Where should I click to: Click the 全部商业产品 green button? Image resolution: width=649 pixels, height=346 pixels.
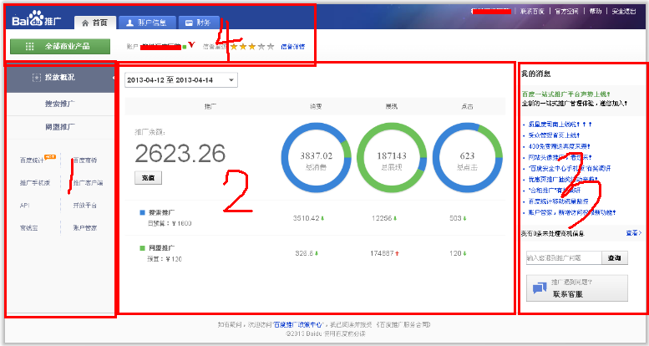click(x=60, y=47)
